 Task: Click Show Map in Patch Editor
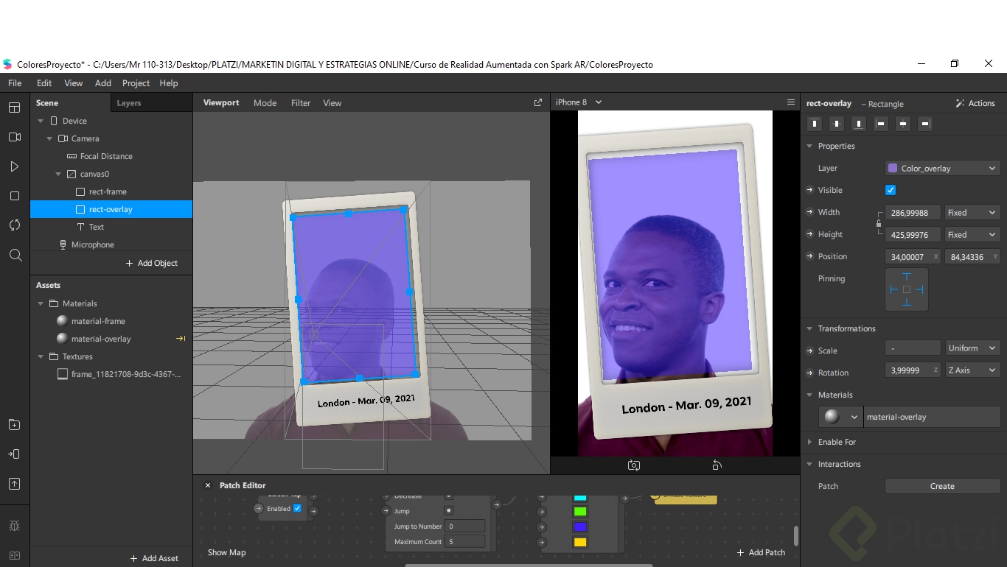coord(226,552)
